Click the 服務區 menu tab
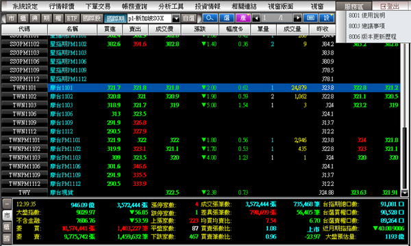 [353, 7]
